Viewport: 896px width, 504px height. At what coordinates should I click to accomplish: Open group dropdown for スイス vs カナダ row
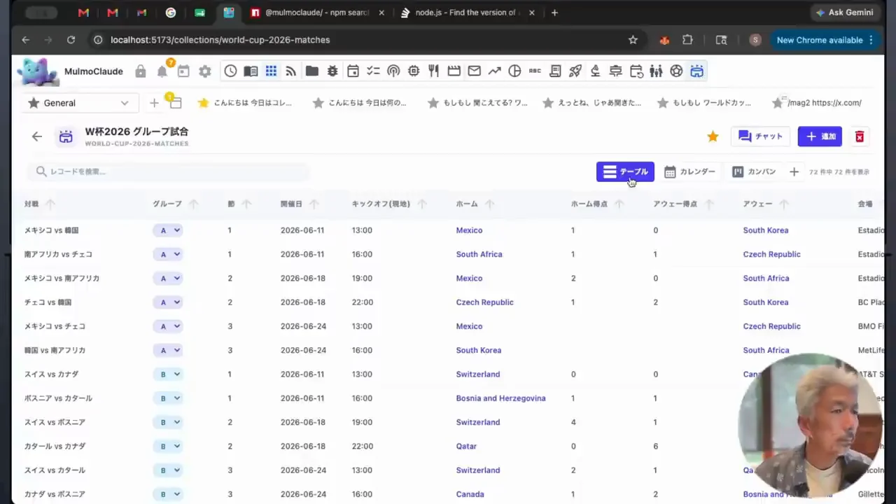pos(168,374)
